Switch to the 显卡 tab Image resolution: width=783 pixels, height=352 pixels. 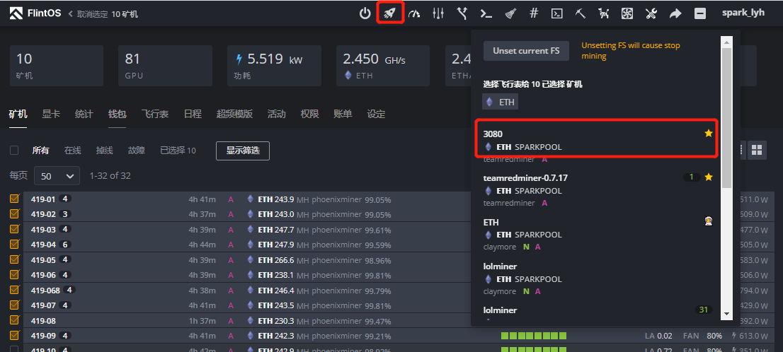pyautogui.click(x=51, y=114)
